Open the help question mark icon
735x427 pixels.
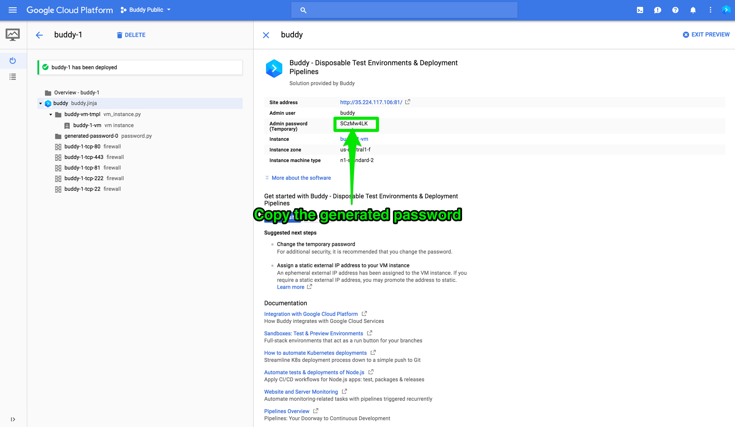point(675,10)
